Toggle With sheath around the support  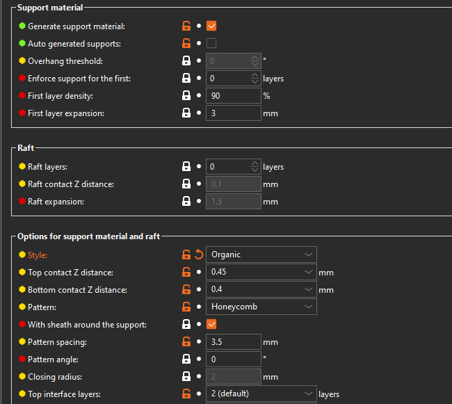click(x=212, y=324)
